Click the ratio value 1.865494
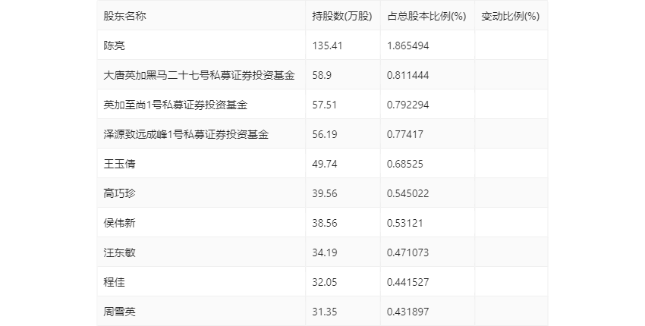Image resolution: width=645 pixels, height=326 pixels. (x=408, y=45)
